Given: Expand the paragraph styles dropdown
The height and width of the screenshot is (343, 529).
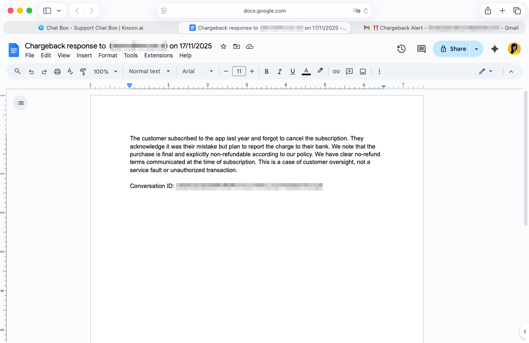Looking at the screenshot, I should tap(149, 71).
